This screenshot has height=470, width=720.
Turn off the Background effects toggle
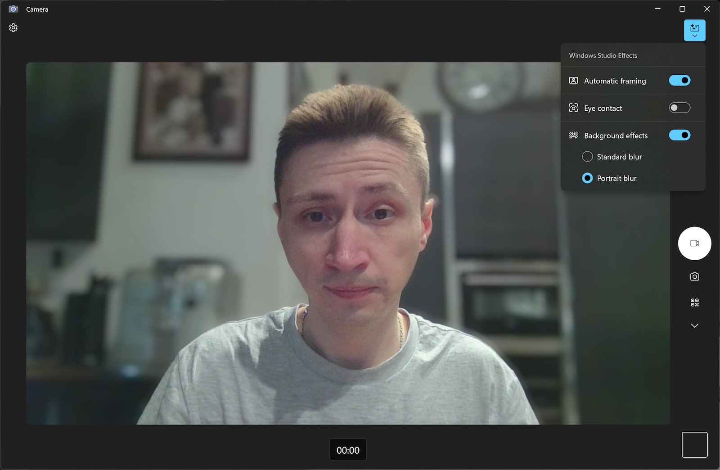(679, 135)
